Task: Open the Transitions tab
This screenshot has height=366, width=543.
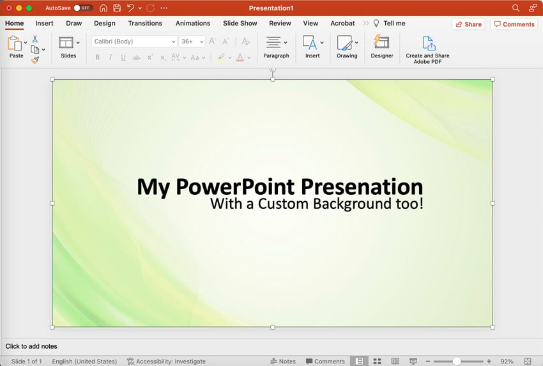Action: coord(145,24)
